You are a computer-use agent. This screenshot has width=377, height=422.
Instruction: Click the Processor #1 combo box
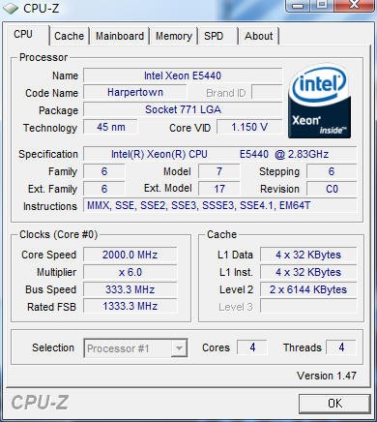pos(135,348)
